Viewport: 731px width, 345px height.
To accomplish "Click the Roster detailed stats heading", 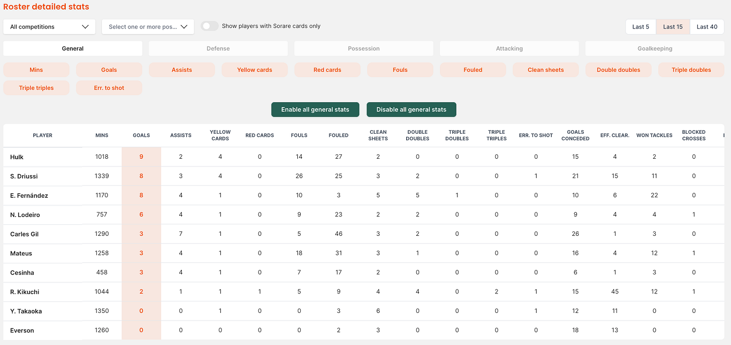I will click(46, 7).
